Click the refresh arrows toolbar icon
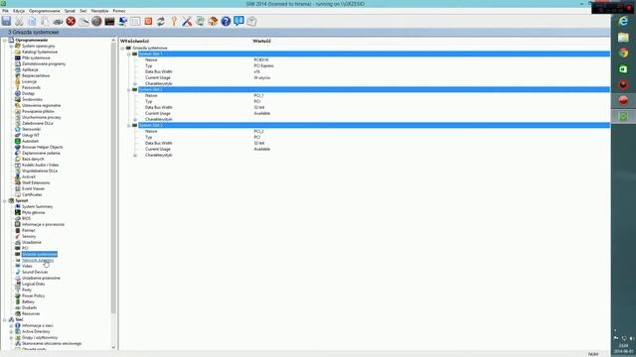This screenshot has height=357, width=636. pyautogui.click(x=161, y=21)
